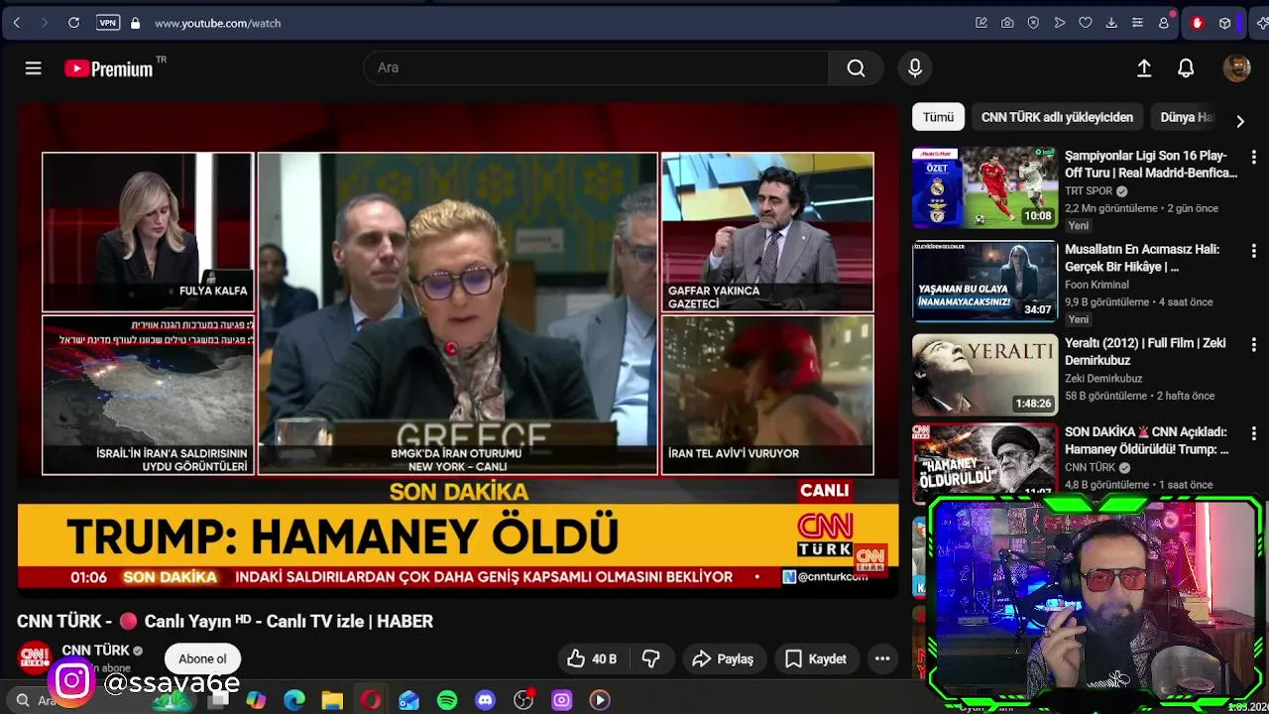Reload the page in the browser

pos(73,23)
